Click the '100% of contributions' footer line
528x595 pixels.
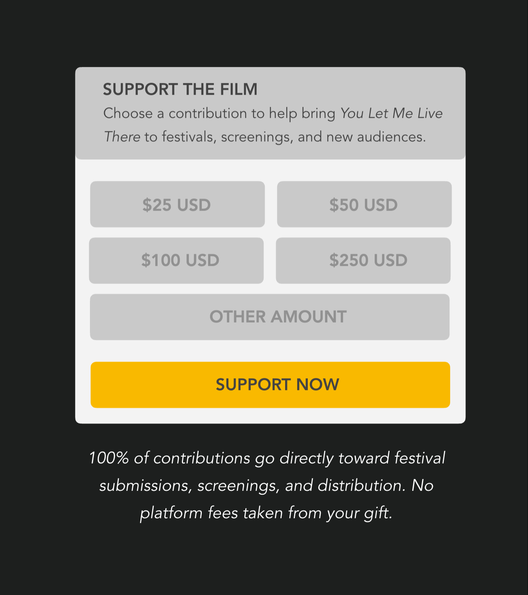[267, 458]
